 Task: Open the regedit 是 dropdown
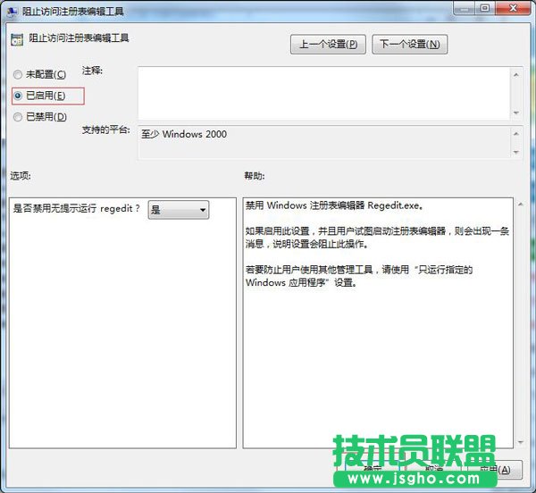[x=179, y=210]
